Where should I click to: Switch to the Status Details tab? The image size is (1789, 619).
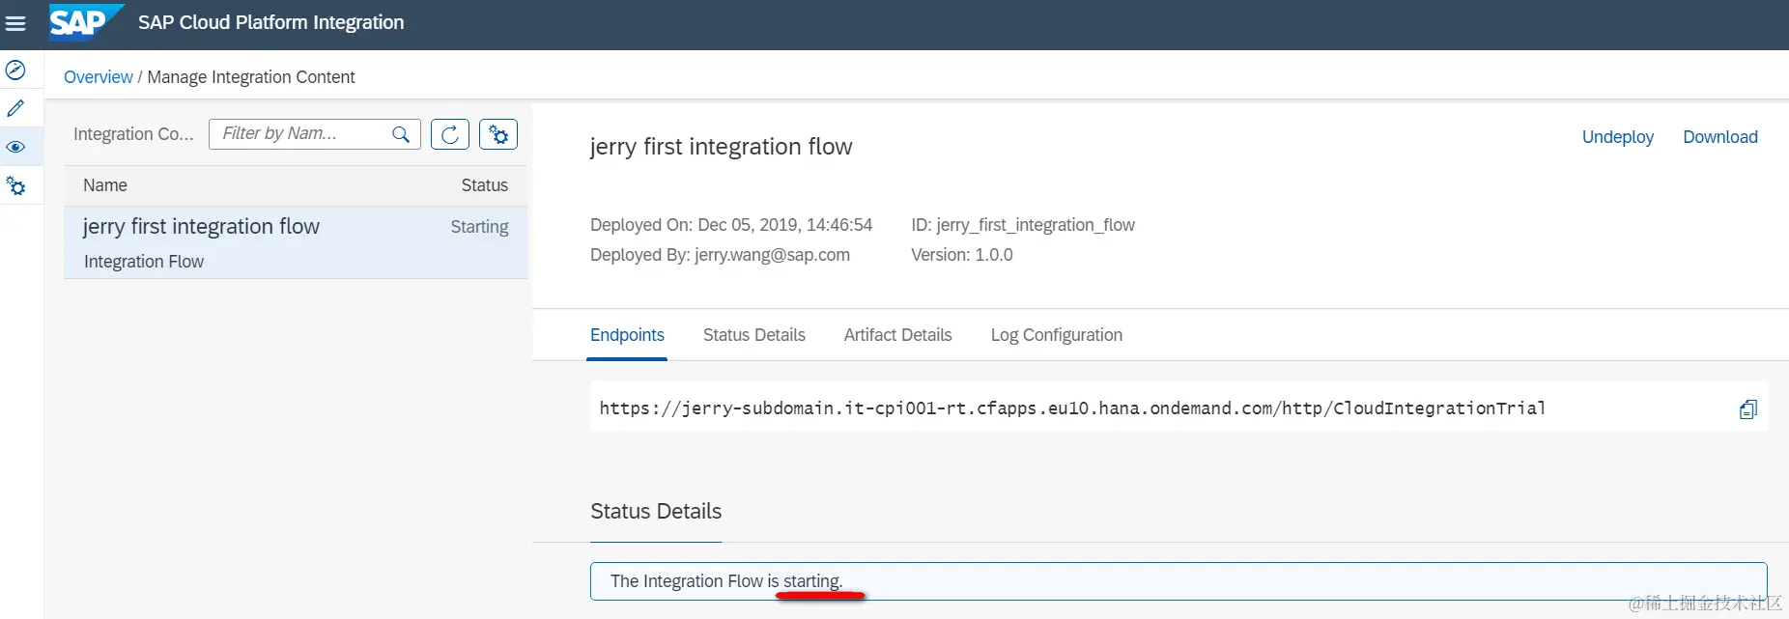[x=753, y=335]
